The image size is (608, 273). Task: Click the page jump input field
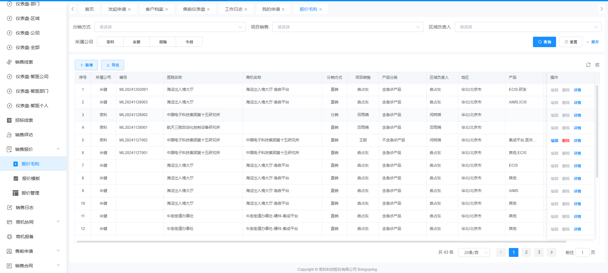coord(582,252)
